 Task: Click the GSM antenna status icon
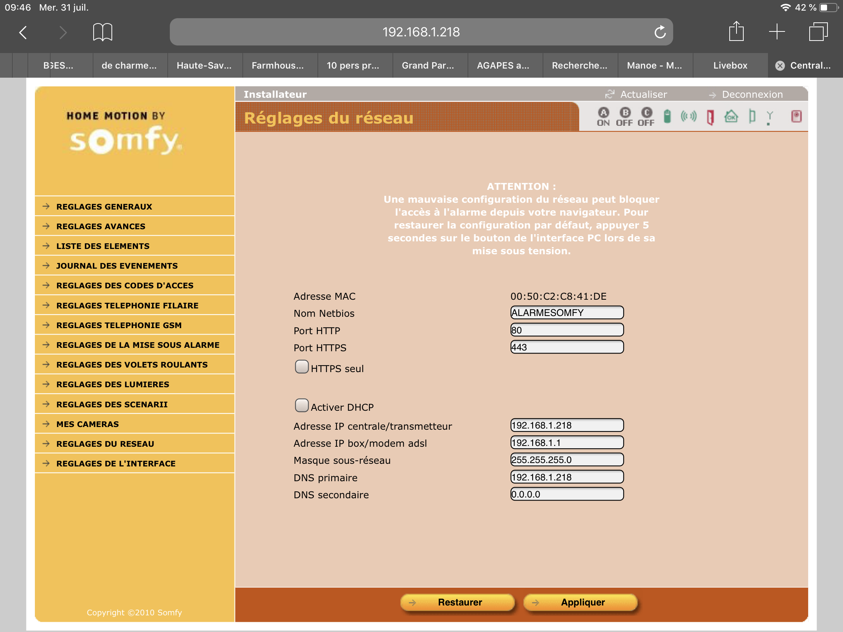[769, 117]
